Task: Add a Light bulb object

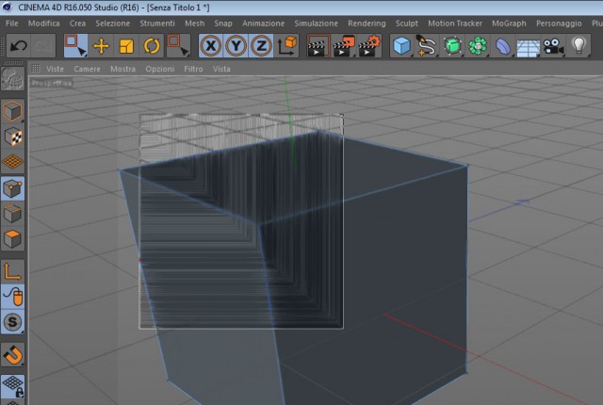Action: (x=579, y=46)
